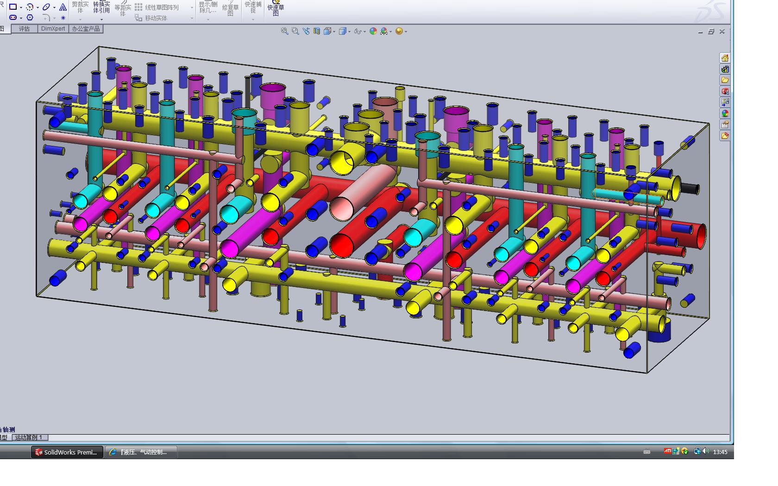Open SolidWorks Resources home pane
Screen dimensions: 778x486
point(725,58)
